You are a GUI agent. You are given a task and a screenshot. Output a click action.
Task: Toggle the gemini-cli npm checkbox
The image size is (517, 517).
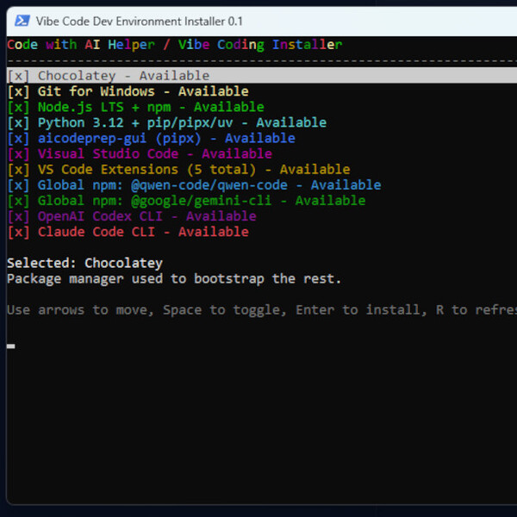[x=18, y=201]
